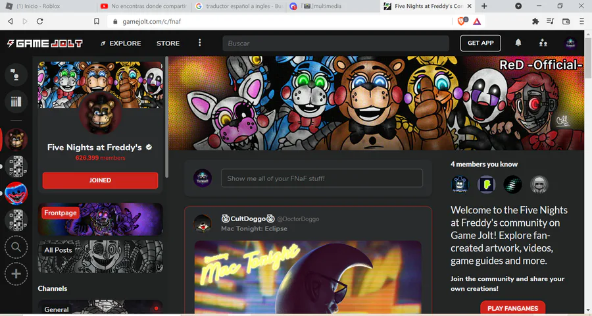
Task: Click the Golden Freddy community avatar
Action: click(x=100, y=113)
